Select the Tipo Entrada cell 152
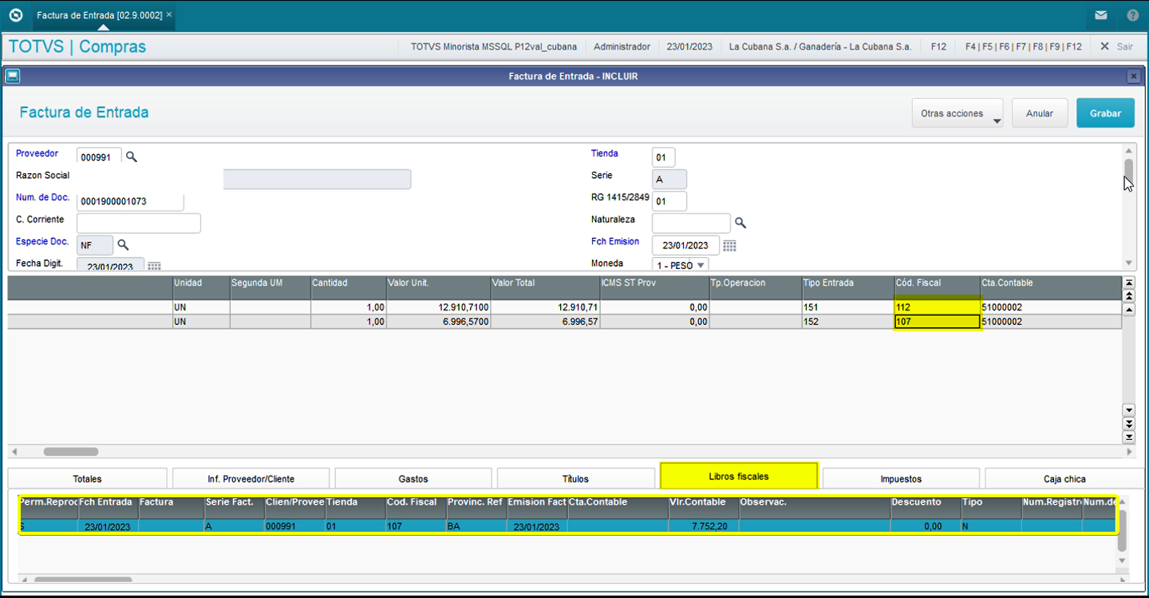The image size is (1149, 598). [x=848, y=322]
